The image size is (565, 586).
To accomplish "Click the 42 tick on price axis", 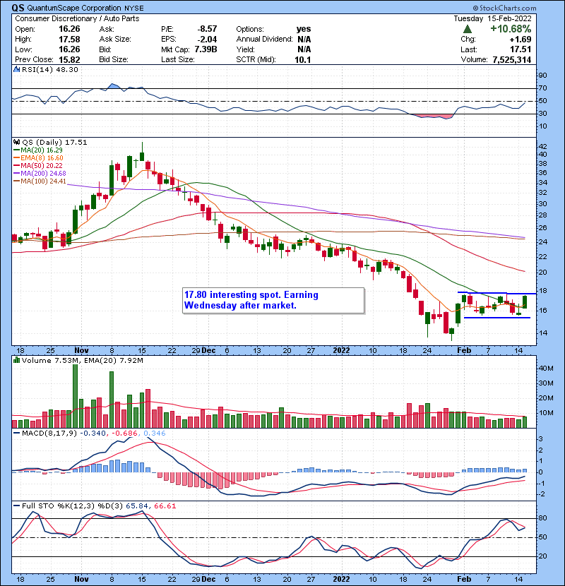I will pyautogui.click(x=542, y=147).
